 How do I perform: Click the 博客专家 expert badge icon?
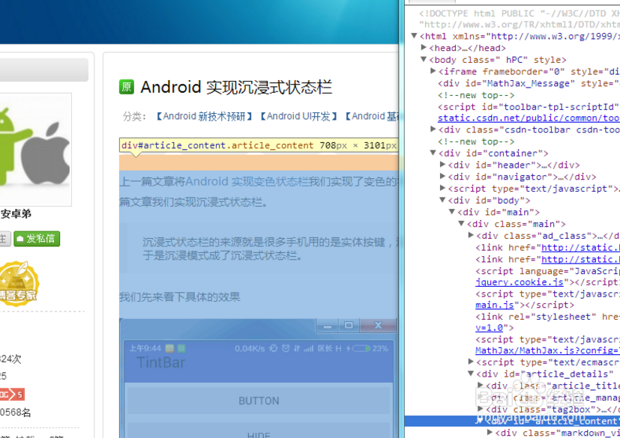(x=19, y=283)
